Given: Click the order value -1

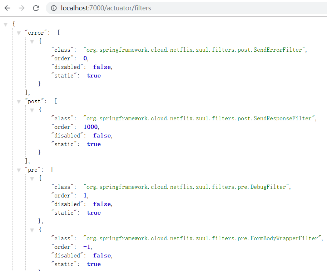Looking at the screenshot, I should (x=87, y=247).
